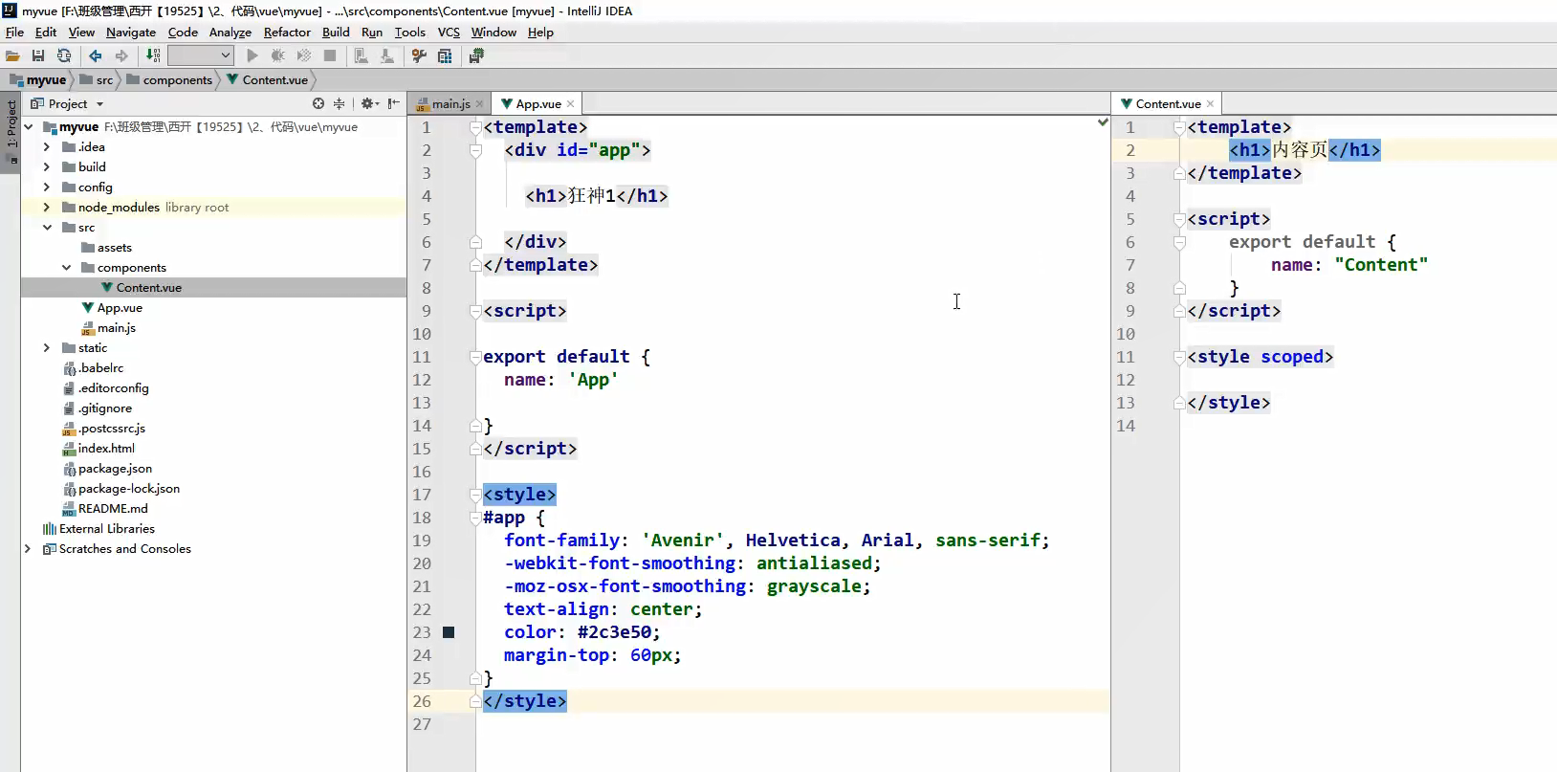Image resolution: width=1557 pixels, height=772 pixels.
Task: Collapse the src folder
Action: coord(47,228)
